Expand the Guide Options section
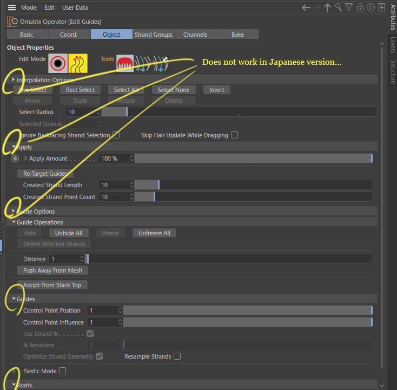 click(x=14, y=211)
